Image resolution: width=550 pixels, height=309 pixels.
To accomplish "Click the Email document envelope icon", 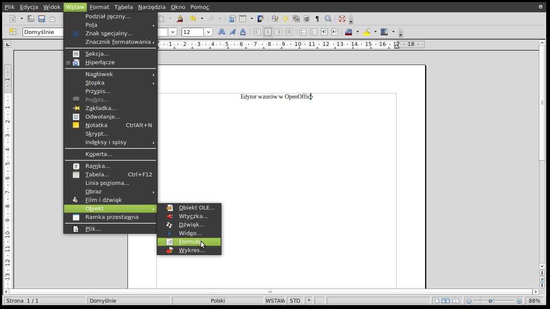I will pos(52,19).
